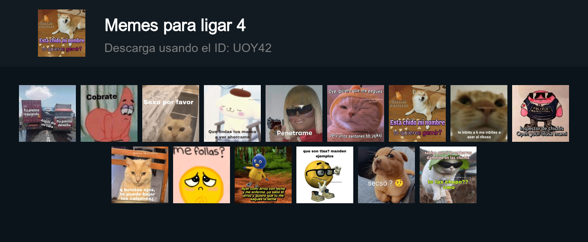Image resolution: width=588 pixels, height=242 pixels.
Task: Choose the white cat with sunglasses sticker
Action: pos(448,175)
